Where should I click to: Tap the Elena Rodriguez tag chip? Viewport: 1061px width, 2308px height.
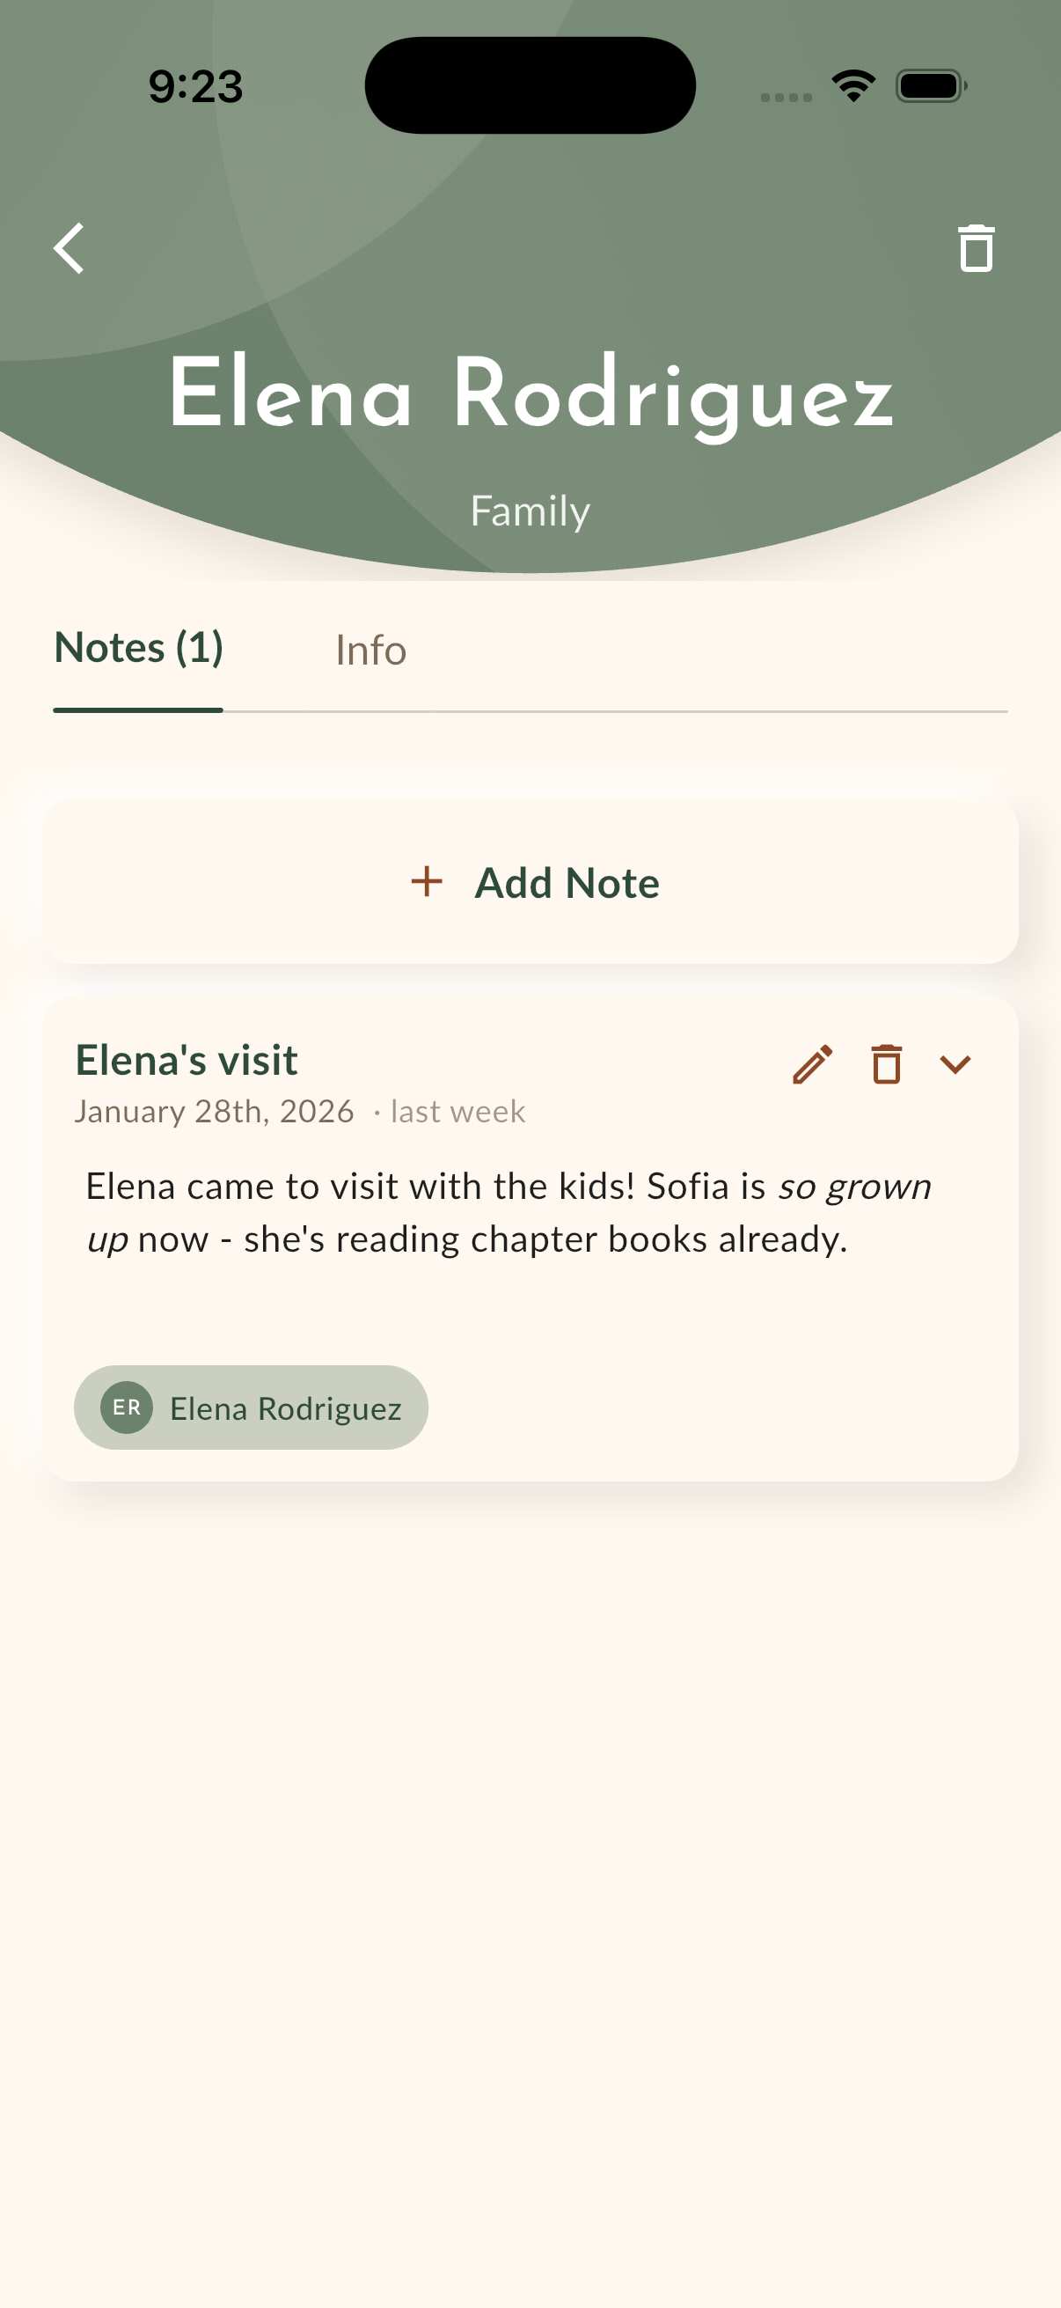tap(251, 1408)
